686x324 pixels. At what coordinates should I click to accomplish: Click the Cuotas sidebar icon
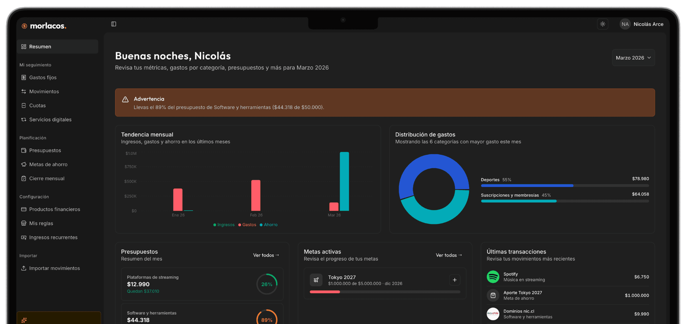click(x=24, y=106)
